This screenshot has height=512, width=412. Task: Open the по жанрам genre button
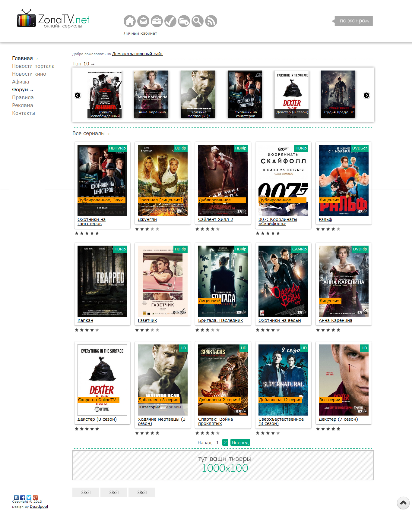pos(352,21)
